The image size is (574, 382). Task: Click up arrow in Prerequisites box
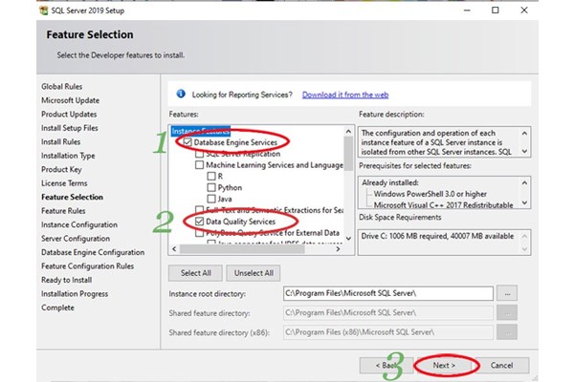click(x=524, y=182)
